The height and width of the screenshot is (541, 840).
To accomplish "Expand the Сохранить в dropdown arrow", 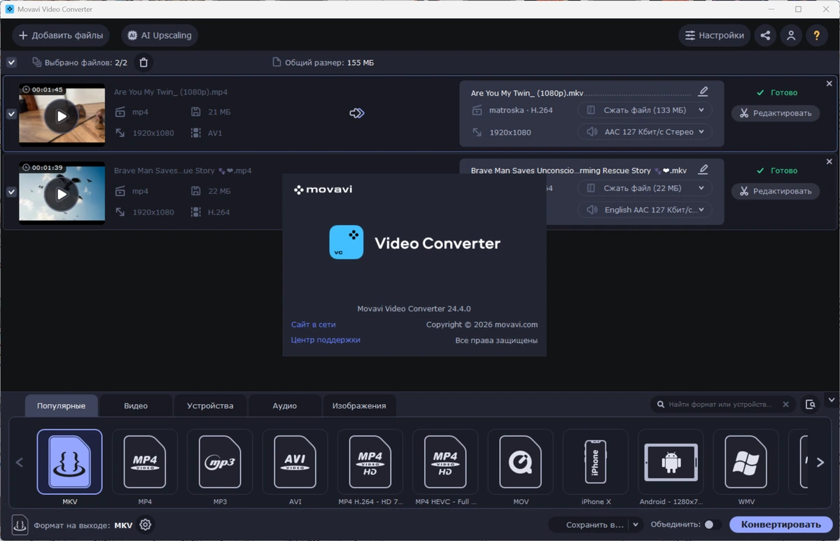I will tap(636, 524).
